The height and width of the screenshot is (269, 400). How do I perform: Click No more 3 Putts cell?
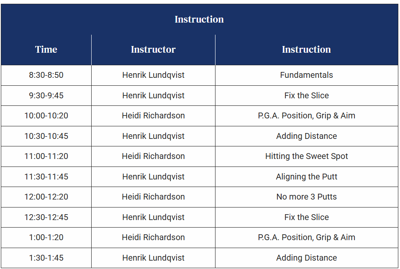(306, 197)
